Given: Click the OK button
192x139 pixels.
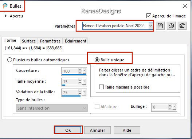Looking at the screenshot, I should (68, 130).
